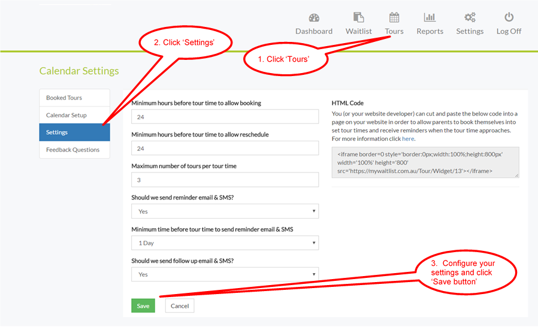Click the Waitlist documents icon
Screen dimensions: 538x327
[x=358, y=17]
